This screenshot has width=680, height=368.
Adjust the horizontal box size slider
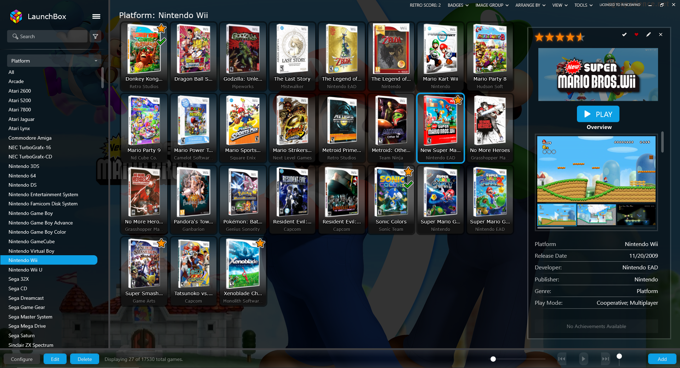[493, 359]
